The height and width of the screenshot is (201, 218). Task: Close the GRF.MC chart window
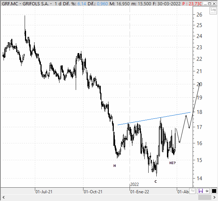click(214, 4)
